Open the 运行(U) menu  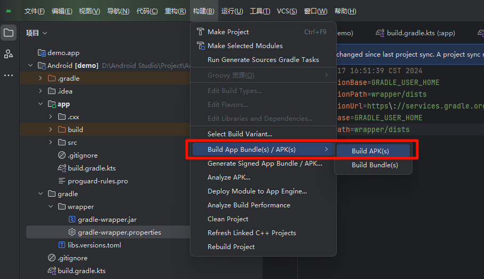tap(232, 11)
